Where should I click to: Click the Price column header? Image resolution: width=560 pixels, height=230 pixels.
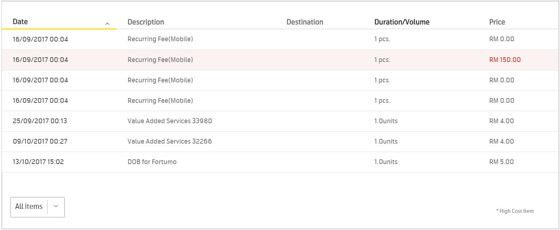497,22
